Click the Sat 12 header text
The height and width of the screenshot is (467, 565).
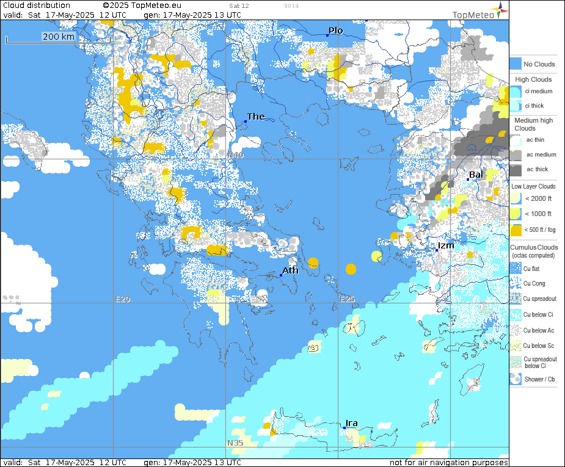coord(239,5)
